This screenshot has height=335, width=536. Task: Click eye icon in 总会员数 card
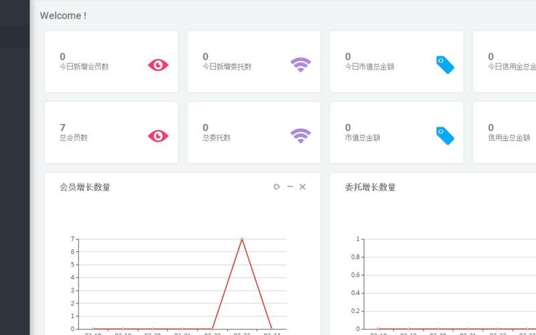[x=158, y=136]
